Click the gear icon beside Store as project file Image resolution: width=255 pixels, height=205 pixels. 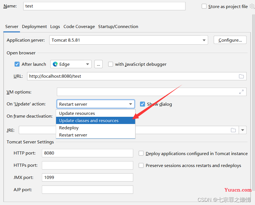(252, 6)
